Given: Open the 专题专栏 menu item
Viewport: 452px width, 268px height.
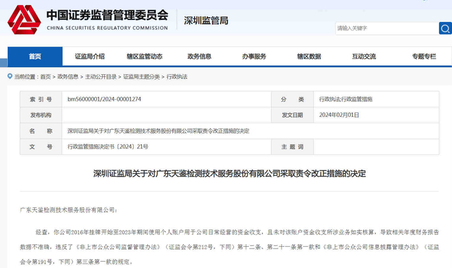Looking at the screenshot, I should pyautogui.click(x=424, y=56).
